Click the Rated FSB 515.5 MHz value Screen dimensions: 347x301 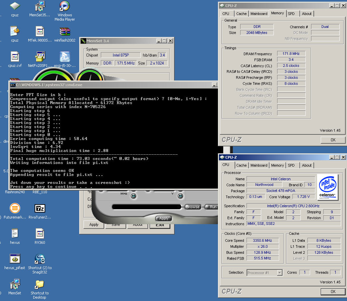262,258
